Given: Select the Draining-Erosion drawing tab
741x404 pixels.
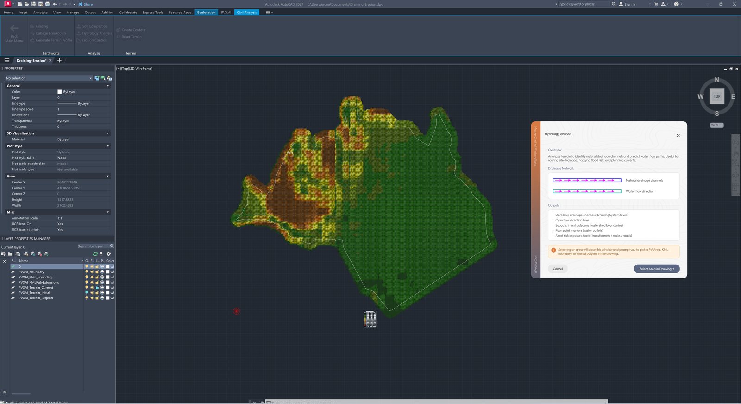Looking at the screenshot, I should tap(31, 60).
